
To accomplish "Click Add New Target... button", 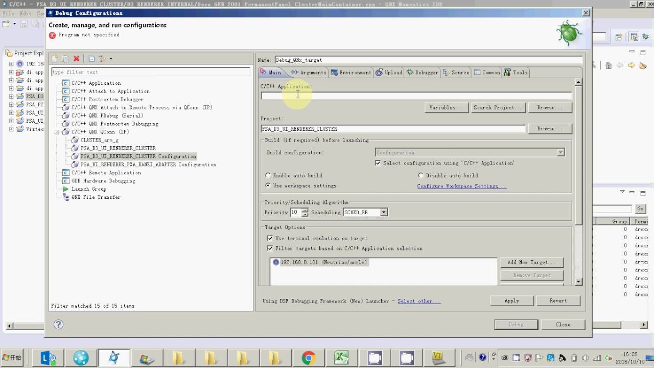I will [x=531, y=262].
